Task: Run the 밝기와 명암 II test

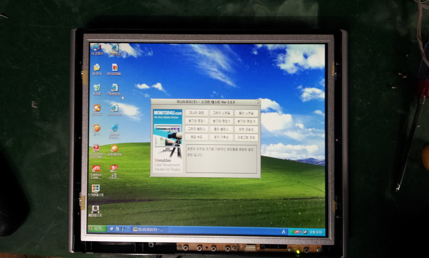Action: (221, 121)
